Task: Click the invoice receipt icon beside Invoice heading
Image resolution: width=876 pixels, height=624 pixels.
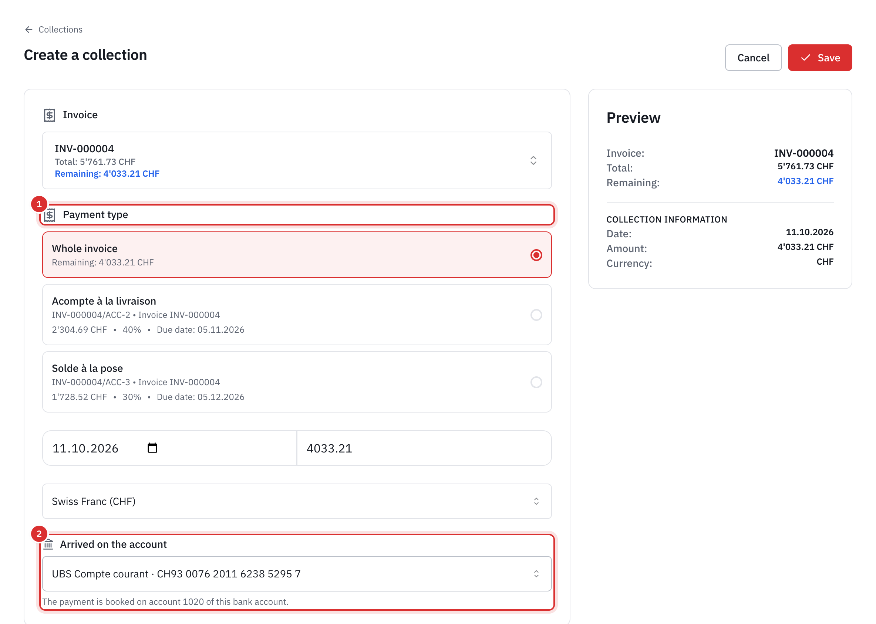Action: click(x=50, y=115)
